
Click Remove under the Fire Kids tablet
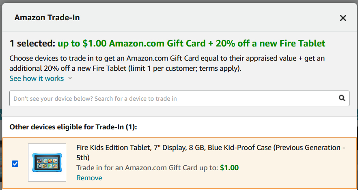pyautogui.click(x=89, y=178)
